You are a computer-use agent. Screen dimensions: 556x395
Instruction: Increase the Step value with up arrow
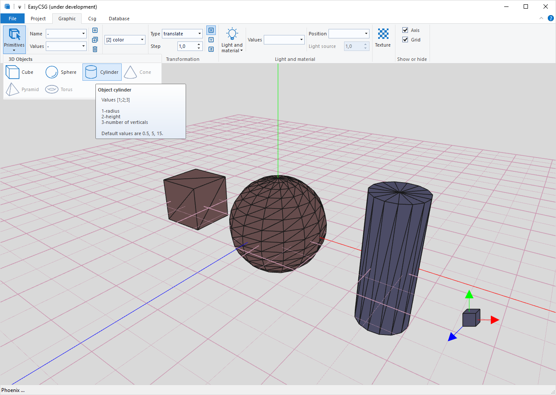[199, 44]
